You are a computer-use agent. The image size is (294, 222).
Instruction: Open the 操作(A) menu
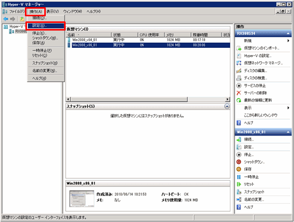click(36, 12)
